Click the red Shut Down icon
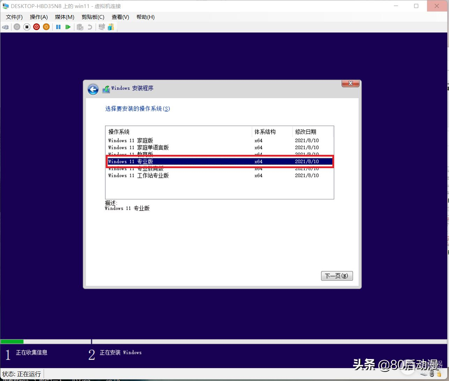Image resolution: width=449 pixels, height=381 pixels. coord(36,27)
